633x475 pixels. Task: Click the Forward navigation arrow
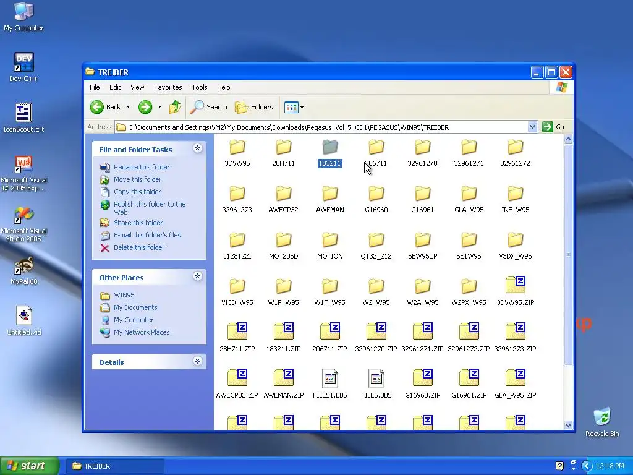(x=145, y=107)
